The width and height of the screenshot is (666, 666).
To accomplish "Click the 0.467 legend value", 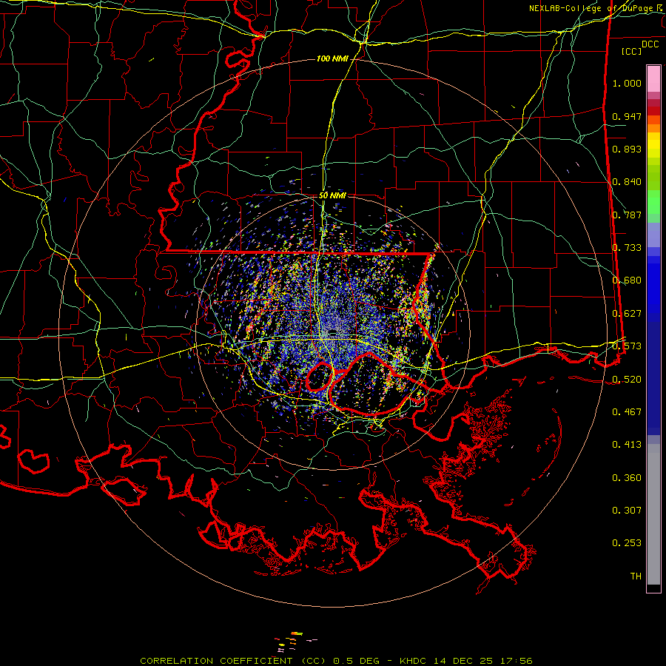I will (627, 412).
